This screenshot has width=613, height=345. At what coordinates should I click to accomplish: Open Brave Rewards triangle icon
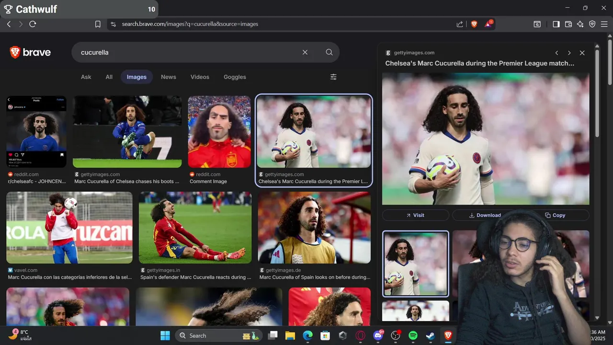[488, 23]
